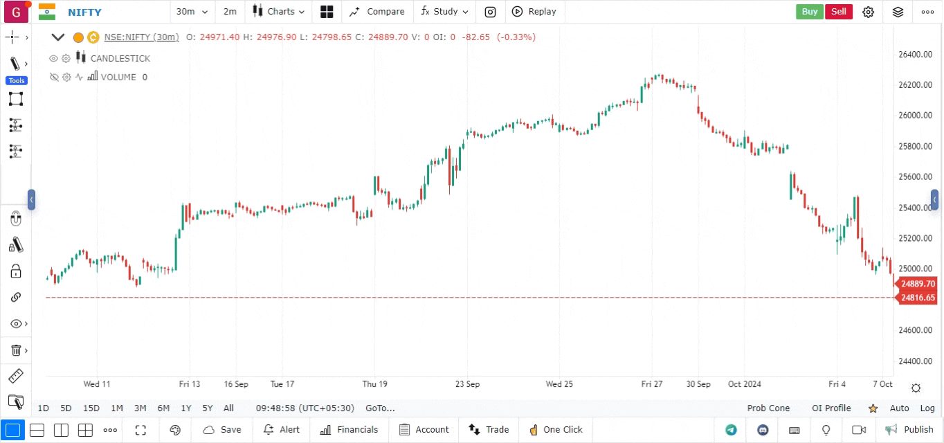944x443 pixels.
Task: Click the fullscreen icon in bottom bar
Action: click(140, 430)
